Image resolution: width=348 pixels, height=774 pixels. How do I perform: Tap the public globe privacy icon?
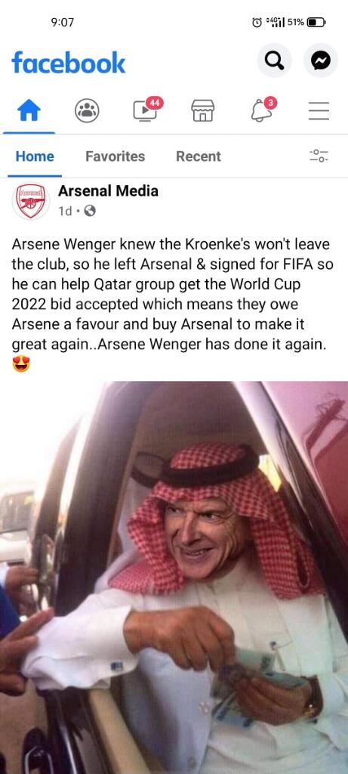(x=90, y=212)
